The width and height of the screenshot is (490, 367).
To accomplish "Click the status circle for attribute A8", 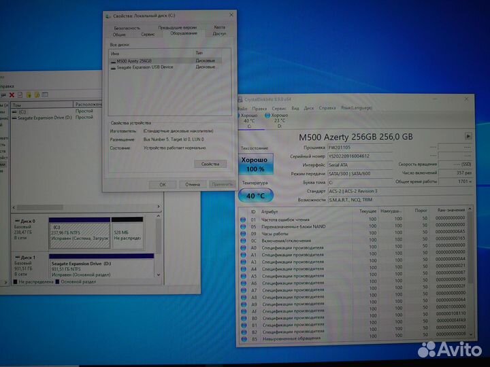I will point(244,298).
